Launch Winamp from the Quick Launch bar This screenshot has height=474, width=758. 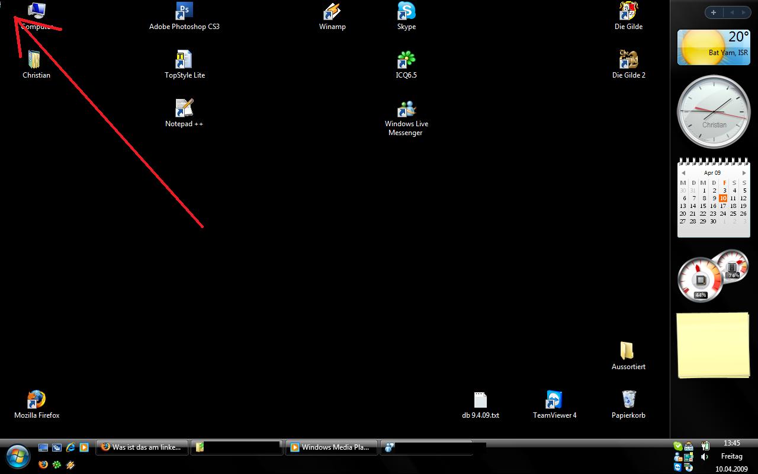pos(70,465)
